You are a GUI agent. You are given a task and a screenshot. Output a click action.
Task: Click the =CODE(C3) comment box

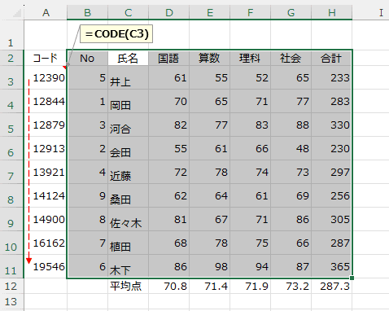pyautogui.click(x=116, y=34)
